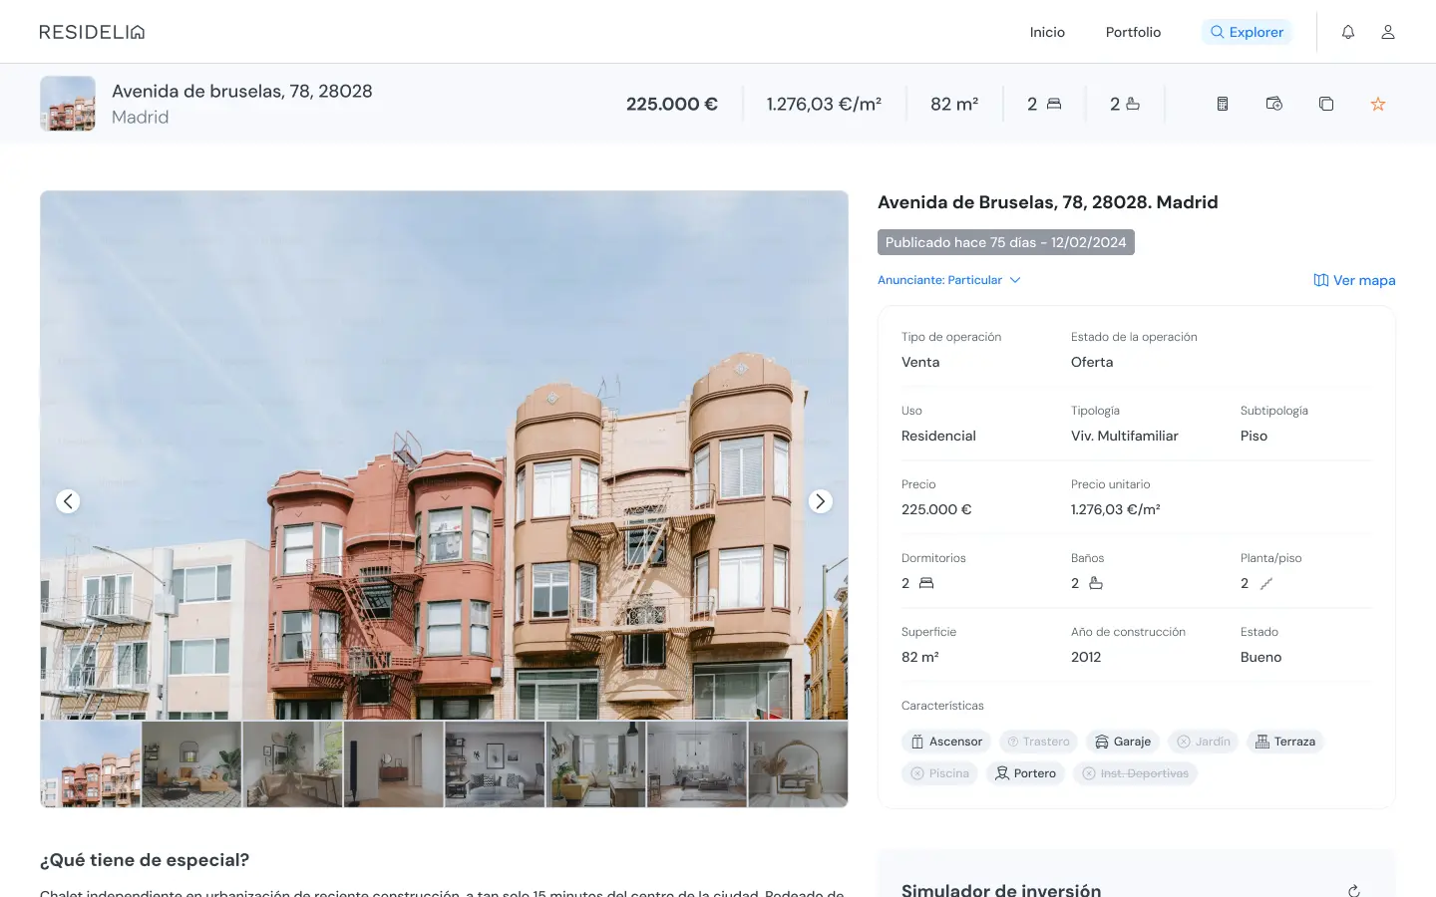This screenshot has height=897, width=1436.
Task: Expand the Anunciante: Particular dropdown
Action: [x=948, y=280]
